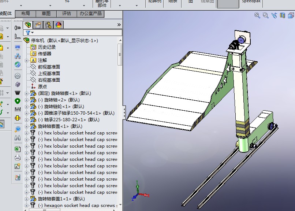The height and width of the screenshot is (211, 295).
Task: Toggle the Section View icon
Action: click(x=283, y=15)
